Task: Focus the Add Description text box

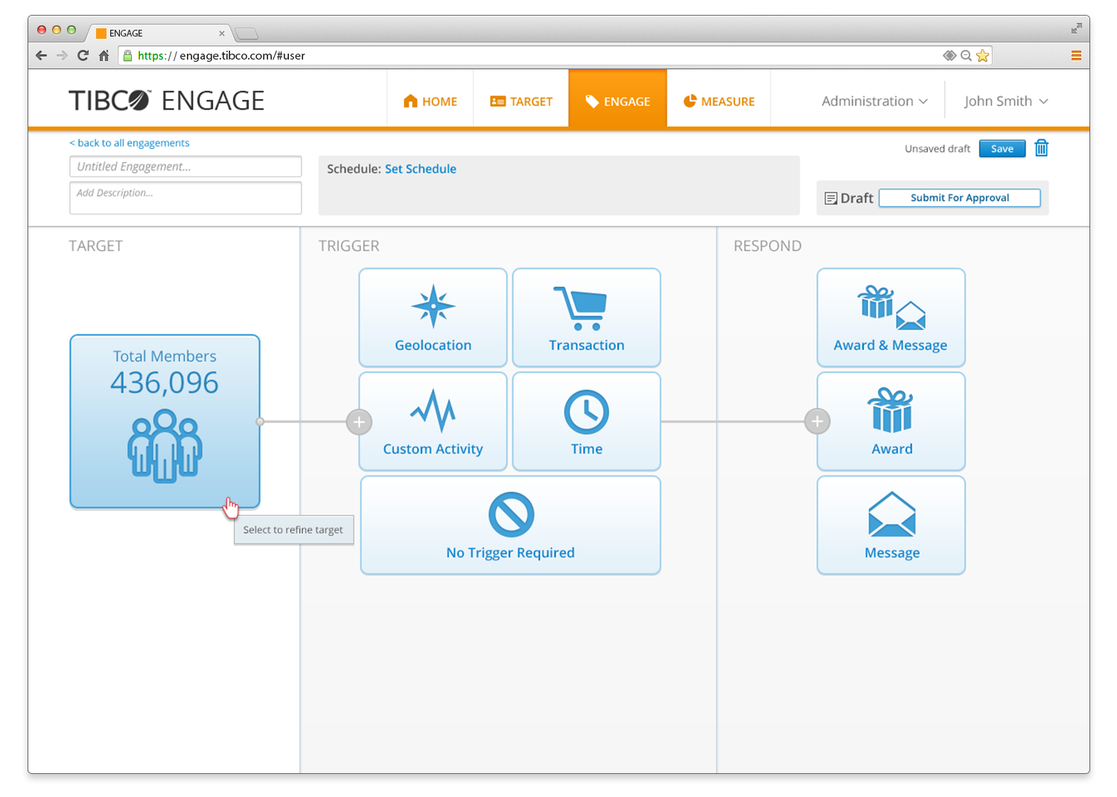Action: pyautogui.click(x=185, y=198)
